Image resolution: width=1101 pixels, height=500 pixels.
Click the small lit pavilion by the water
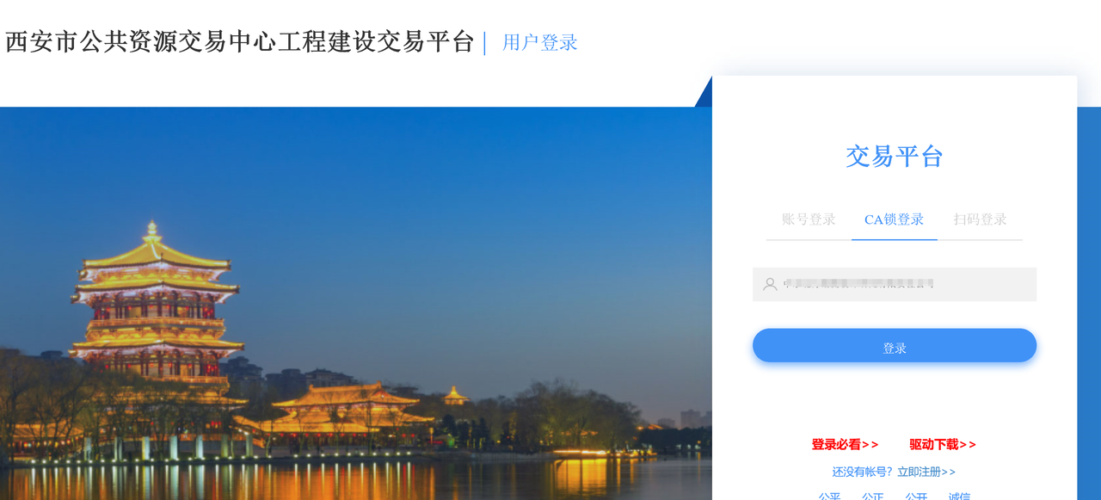point(455,396)
